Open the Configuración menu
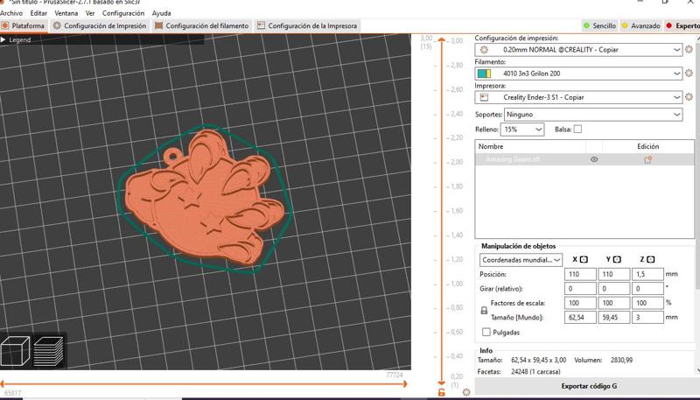 (x=123, y=13)
